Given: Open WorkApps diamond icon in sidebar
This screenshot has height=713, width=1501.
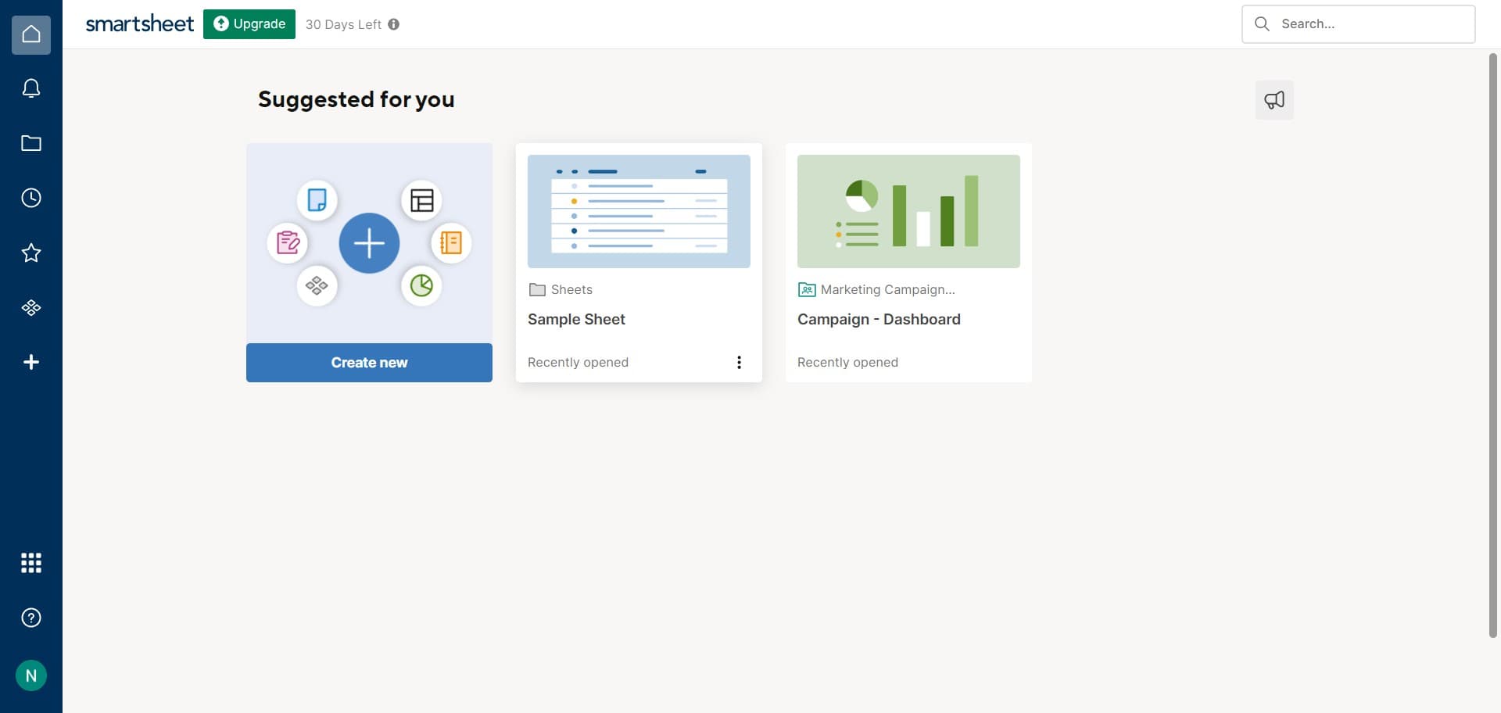Looking at the screenshot, I should point(31,307).
